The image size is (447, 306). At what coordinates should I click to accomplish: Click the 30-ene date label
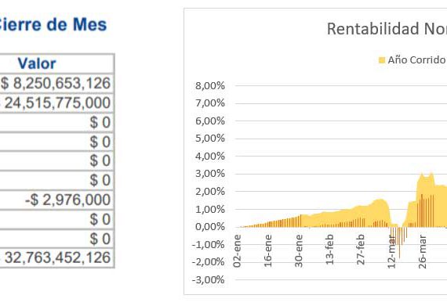click(x=299, y=251)
